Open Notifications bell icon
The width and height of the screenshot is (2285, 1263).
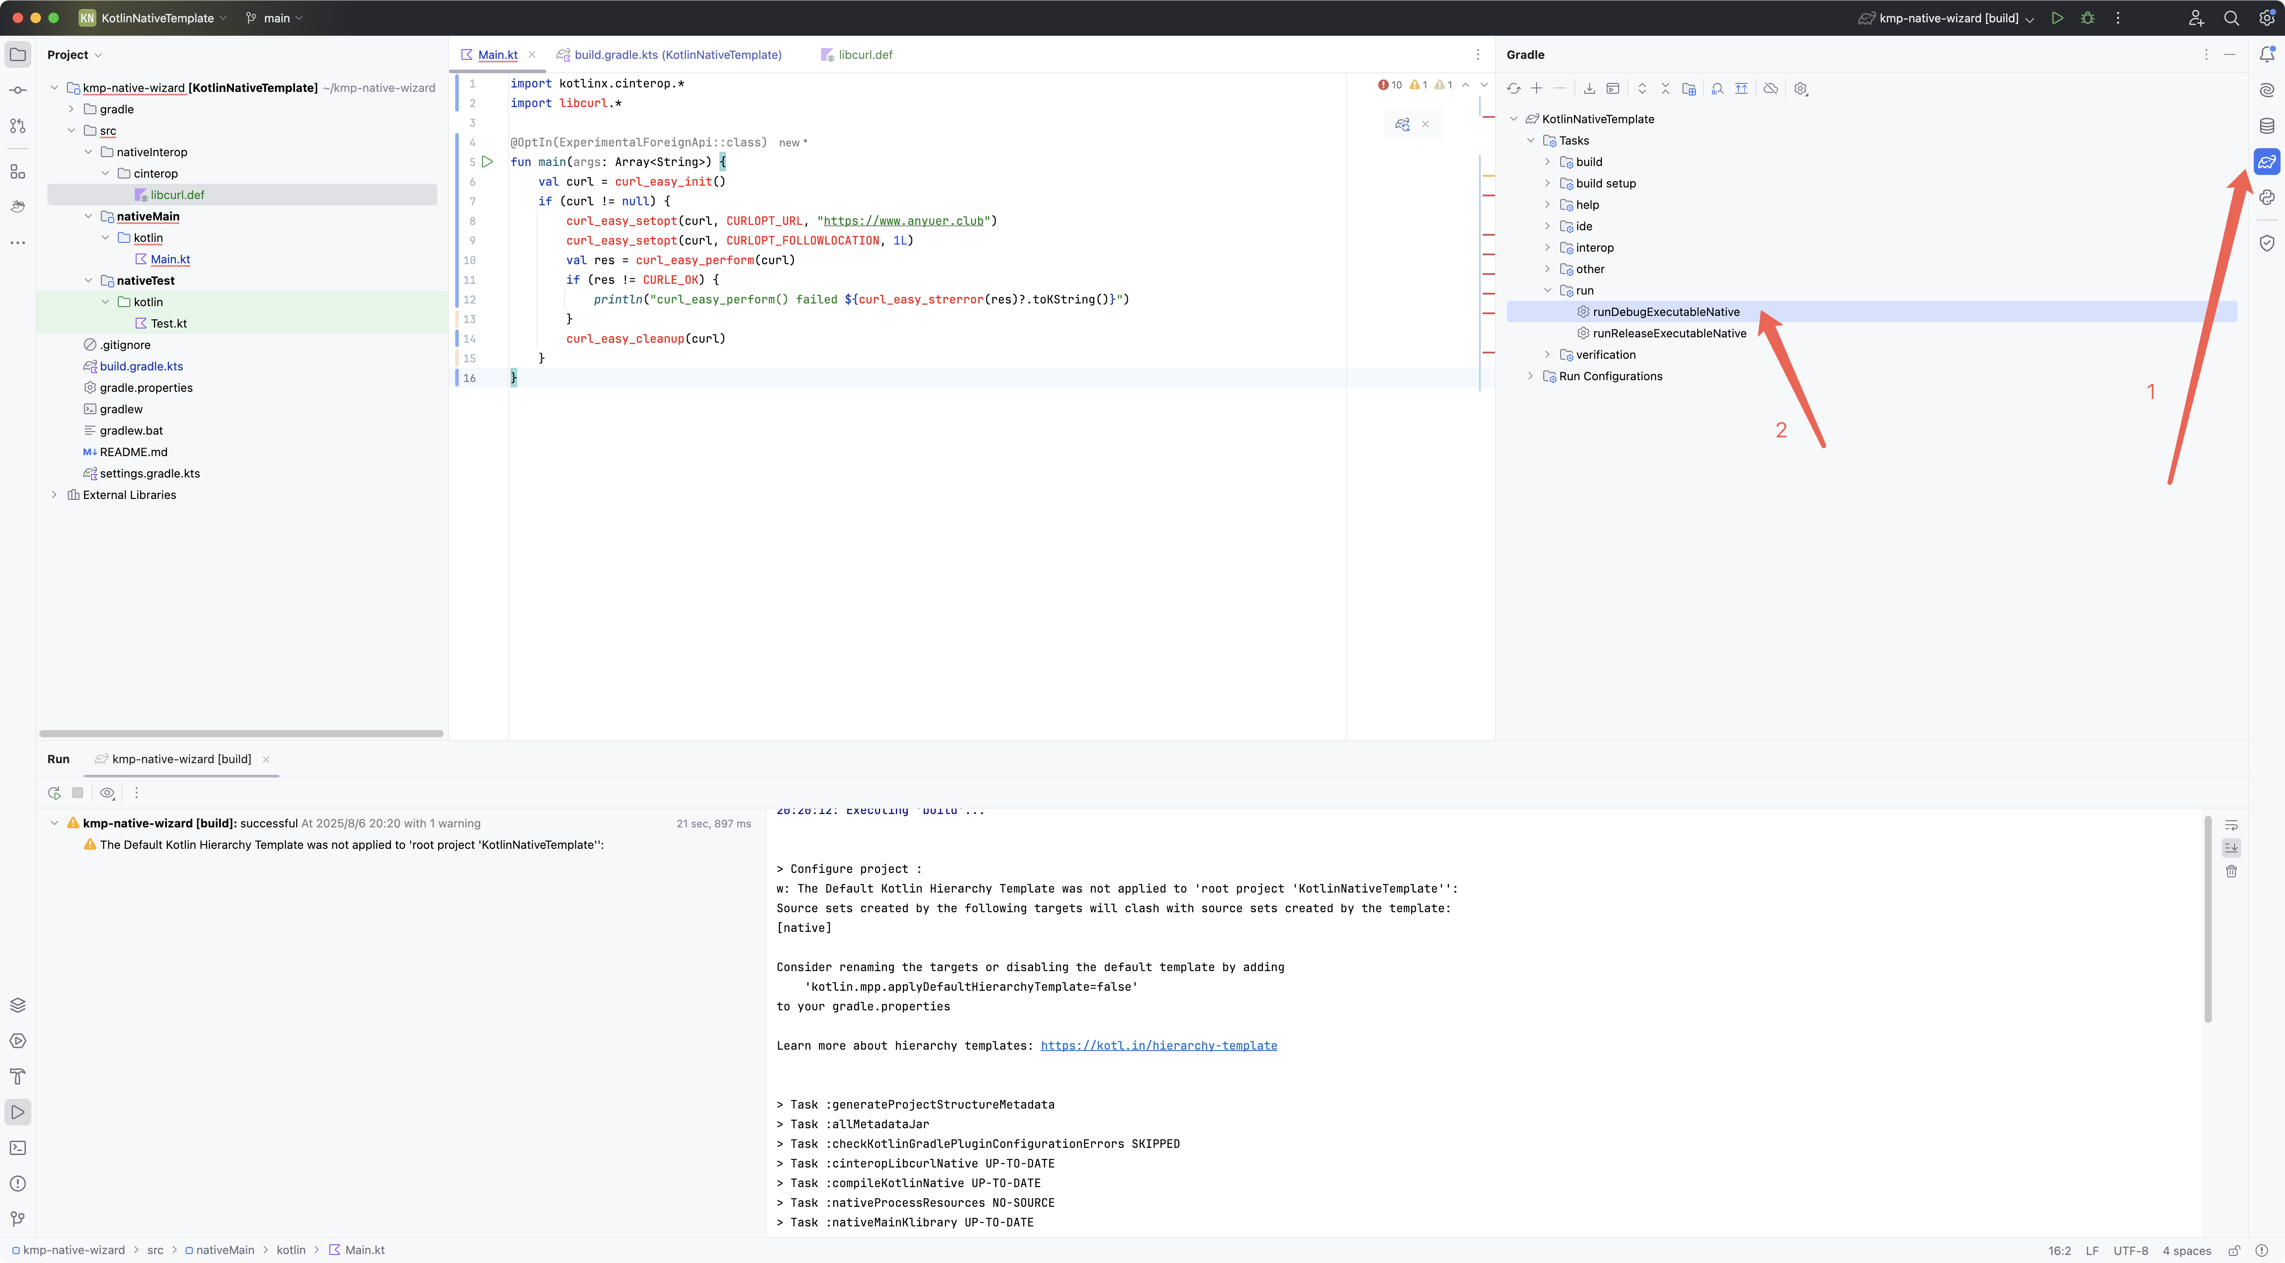(2266, 54)
